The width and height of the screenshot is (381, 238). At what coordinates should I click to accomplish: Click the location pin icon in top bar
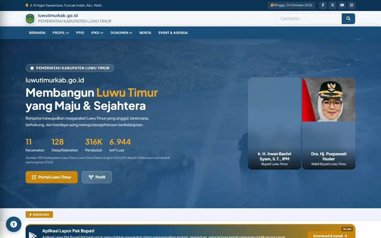click(x=27, y=5)
